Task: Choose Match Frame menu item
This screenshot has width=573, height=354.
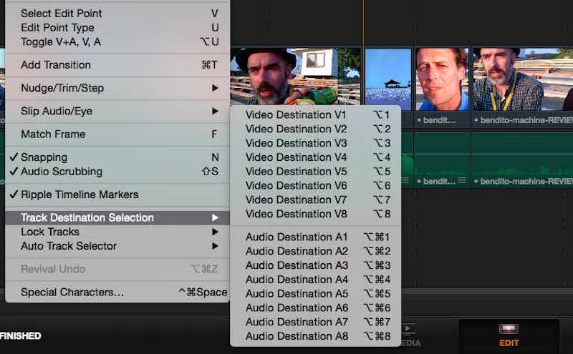Action: coord(117,134)
